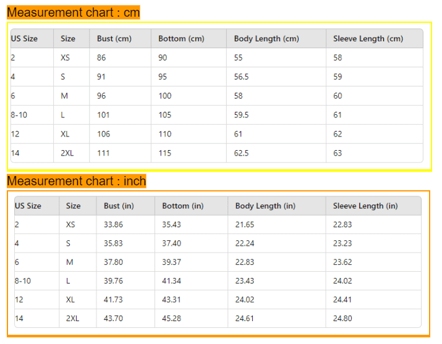Select bust value 37.80 in inch chart
This screenshot has height=344, width=442.
[113, 262]
